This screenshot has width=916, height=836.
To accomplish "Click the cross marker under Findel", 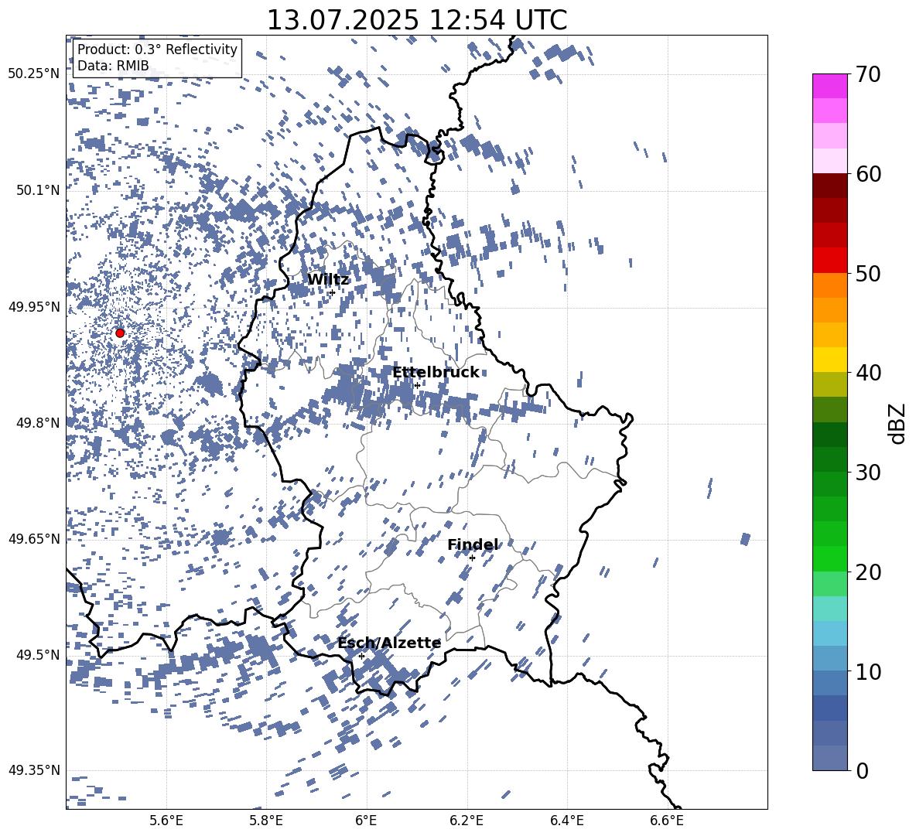I will [x=472, y=558].
